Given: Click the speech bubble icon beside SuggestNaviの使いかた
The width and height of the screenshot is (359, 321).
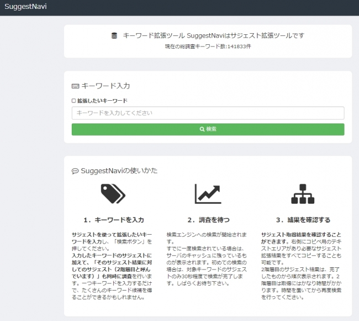Looking at the screenshot, I should 75,171.
